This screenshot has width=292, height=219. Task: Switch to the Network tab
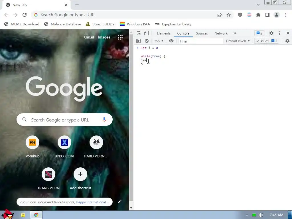coord(221,33)
